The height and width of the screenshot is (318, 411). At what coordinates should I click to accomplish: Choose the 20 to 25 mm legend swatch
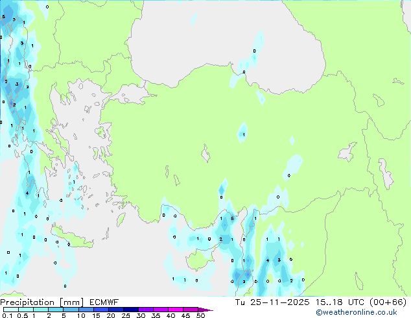(x=115, y=310)
